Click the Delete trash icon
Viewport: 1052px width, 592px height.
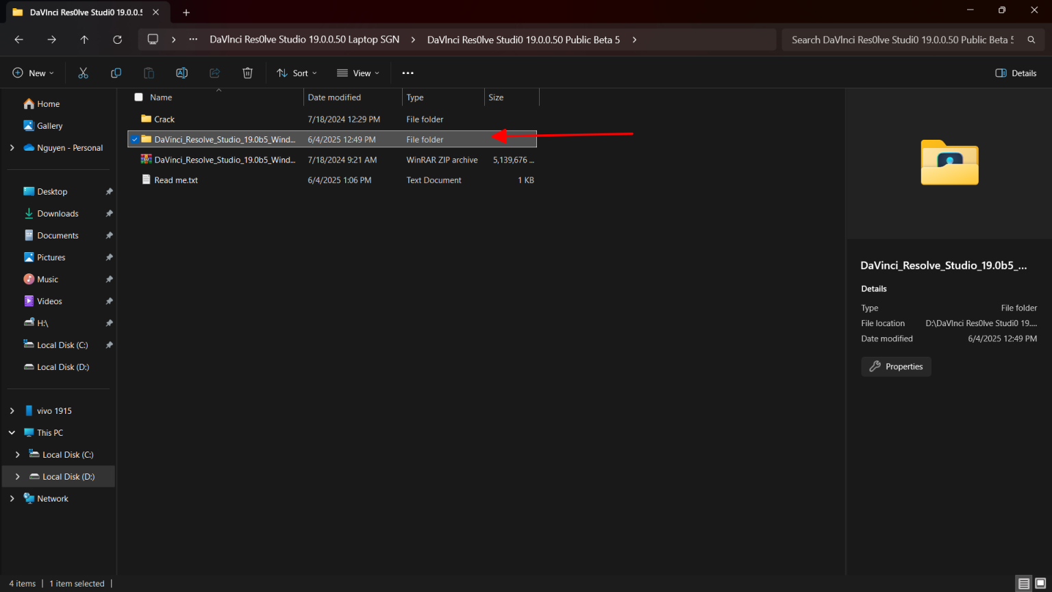click(247, 73)
